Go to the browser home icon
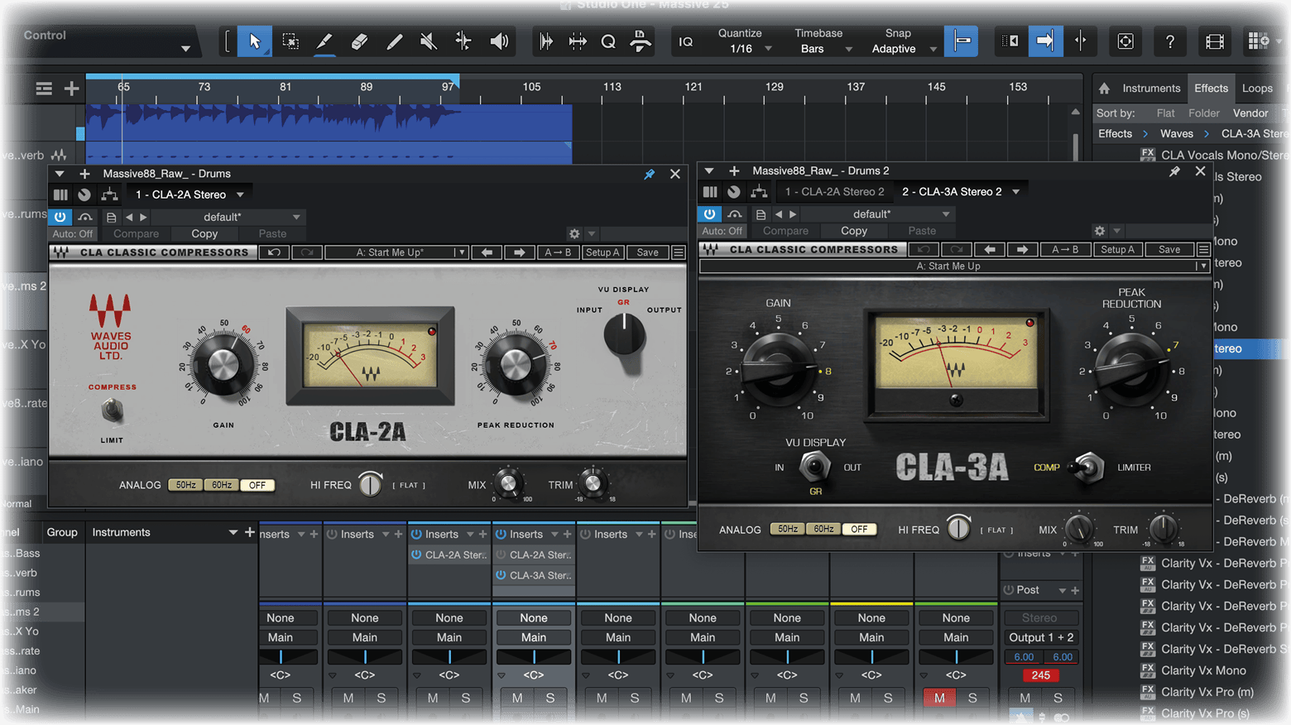1291x725 pixels. pyautogui.click(x=1104, y=89)
